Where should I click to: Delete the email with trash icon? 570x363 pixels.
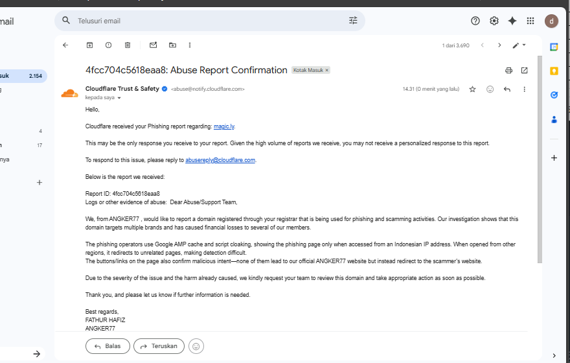(128, 45)
